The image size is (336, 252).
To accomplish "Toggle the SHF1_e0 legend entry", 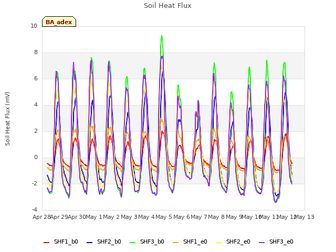I will [190, 241].
